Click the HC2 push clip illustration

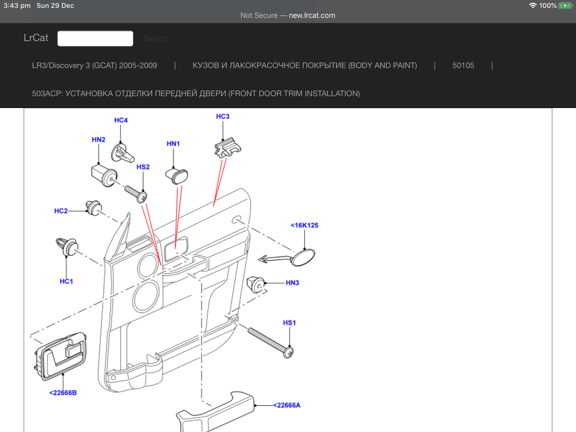pos(94,208)
